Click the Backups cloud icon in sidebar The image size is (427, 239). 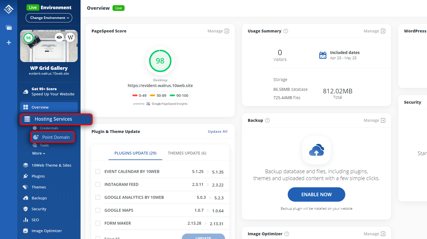[26, 198]
